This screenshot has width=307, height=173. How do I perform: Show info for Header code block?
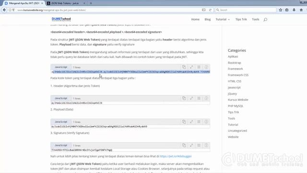[x=206, y=98]
